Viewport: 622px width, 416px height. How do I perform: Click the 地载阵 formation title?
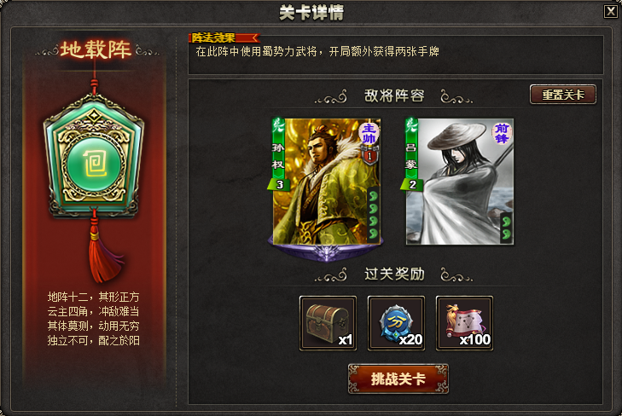click(96, 49)
